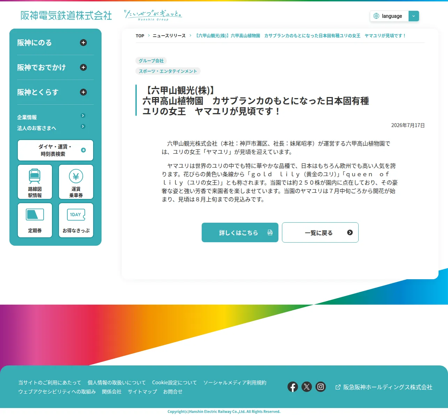This screenshot has height=415, width=448.
Task: Click the chevron next to 法人のお客さまへ
Action: [x=83, y=126]
